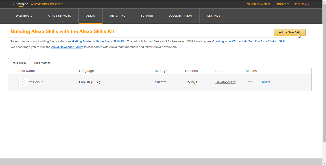This screenshot has width=326, height=165.
Task: Click the scrollbar up arrow
Action: 324,2
